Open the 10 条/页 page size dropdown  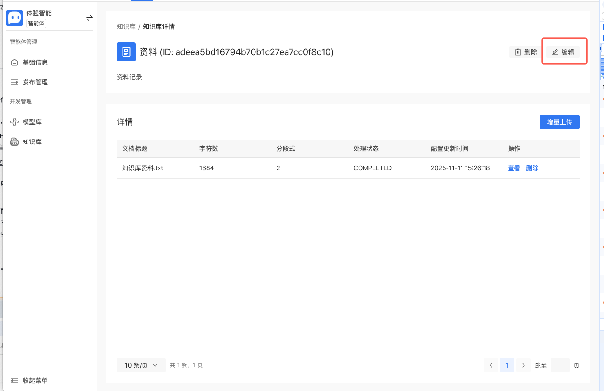click(x=141, y=365)
